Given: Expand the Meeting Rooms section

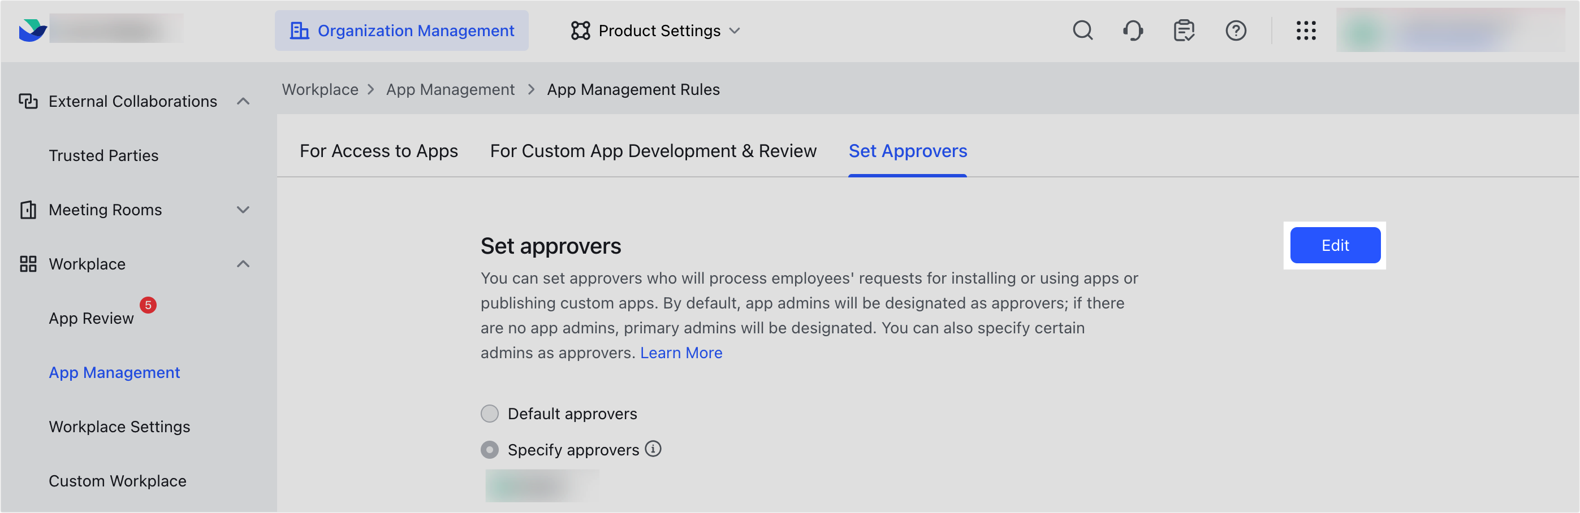Looking at the screenshot, I should (244, 210).
